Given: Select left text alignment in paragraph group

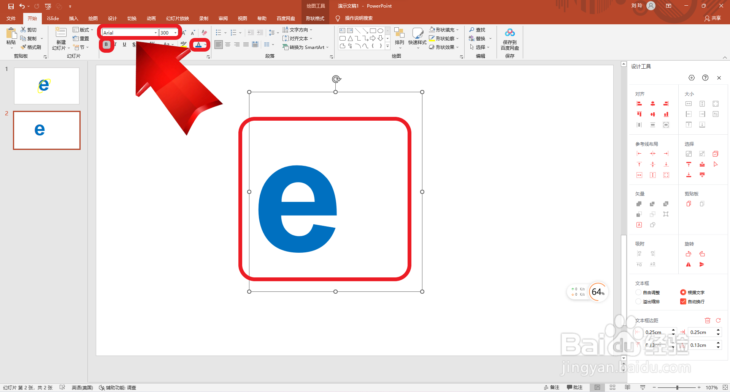Looking at the screenshot, I should point(218,44).
